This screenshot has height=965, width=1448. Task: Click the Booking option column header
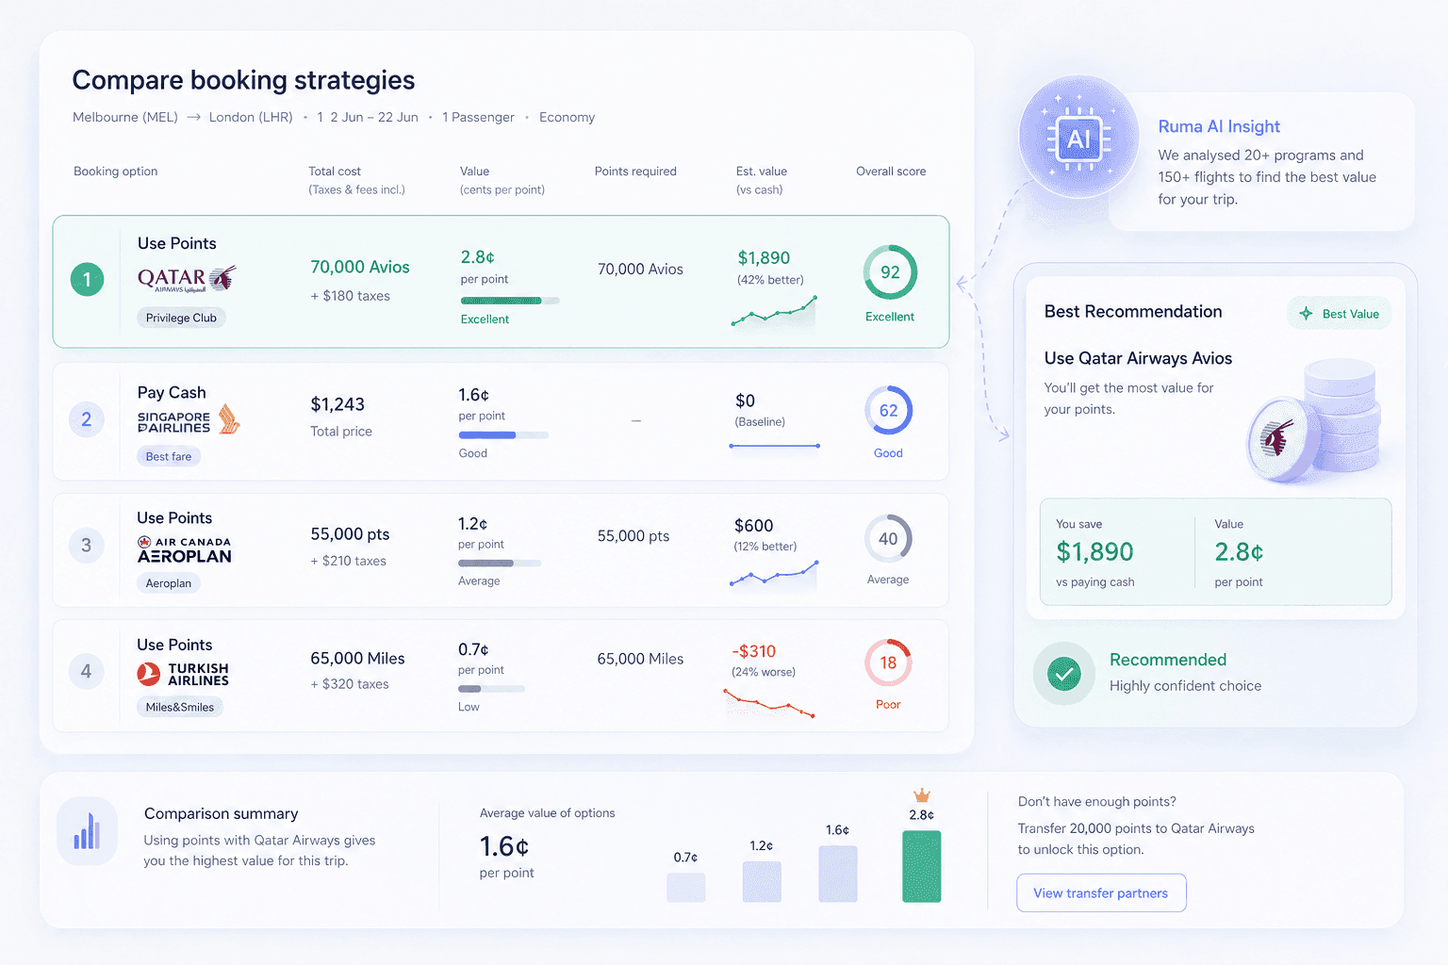click(x=116, y=172)
